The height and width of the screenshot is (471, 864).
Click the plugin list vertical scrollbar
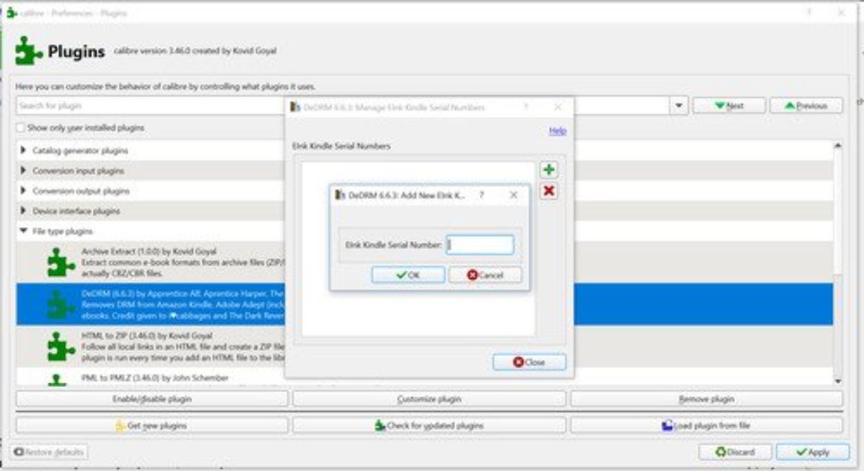tap(837, 262)
